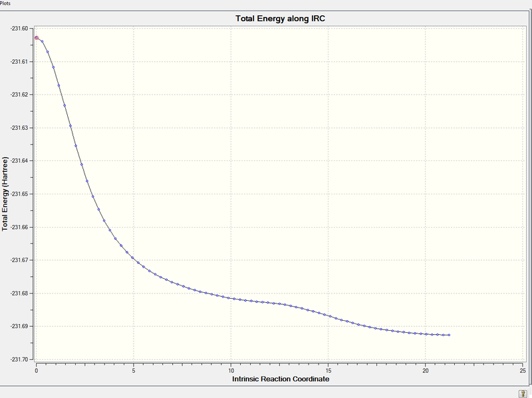The width and height of the screenshot is (532, 398).
Task: Click the x-axis tick label 20
Action: pos(426,371)
